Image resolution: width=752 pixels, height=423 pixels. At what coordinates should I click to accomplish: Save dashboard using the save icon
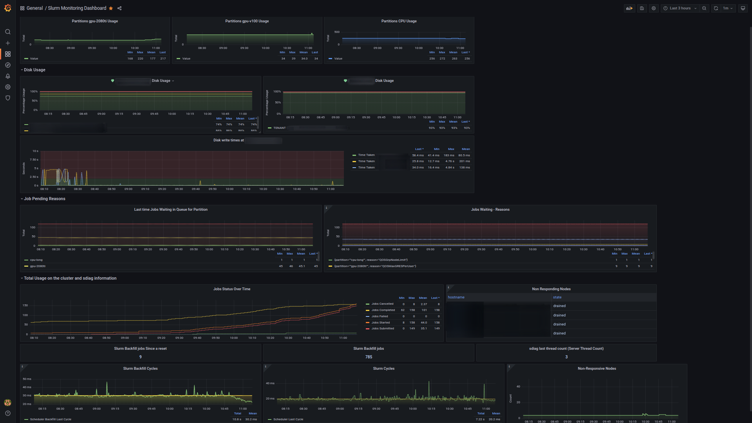pyautogui.click(x=642, y=8)
